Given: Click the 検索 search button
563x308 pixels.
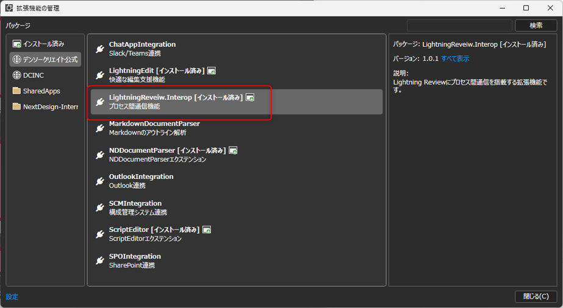Looking at the screenshot, I should coord(536,26).
